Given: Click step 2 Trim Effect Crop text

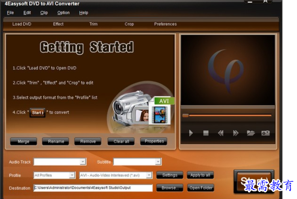Looking at the screenshot, I should 53,83.
